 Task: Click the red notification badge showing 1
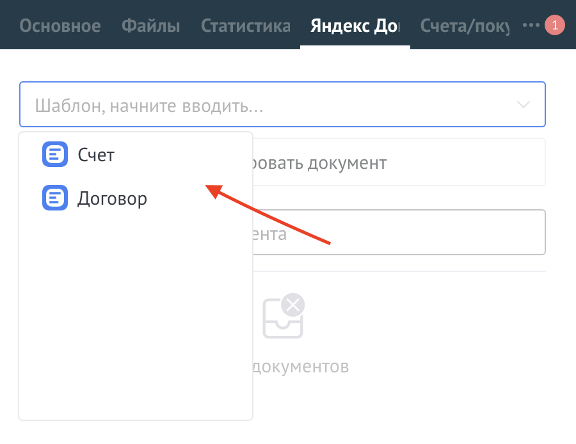point(554,26)
